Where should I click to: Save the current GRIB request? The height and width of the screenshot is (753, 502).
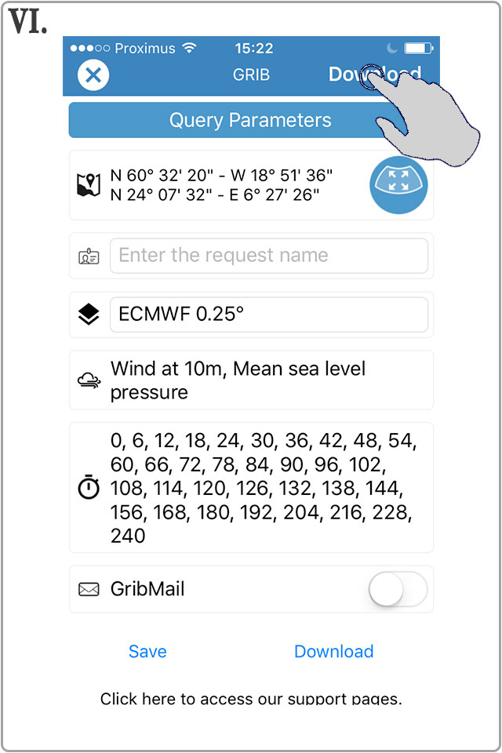click(x=147, y=651)
